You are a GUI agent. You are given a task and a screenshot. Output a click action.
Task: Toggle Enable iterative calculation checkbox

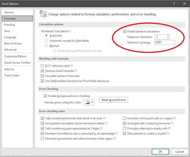click(x=124, y=32)
